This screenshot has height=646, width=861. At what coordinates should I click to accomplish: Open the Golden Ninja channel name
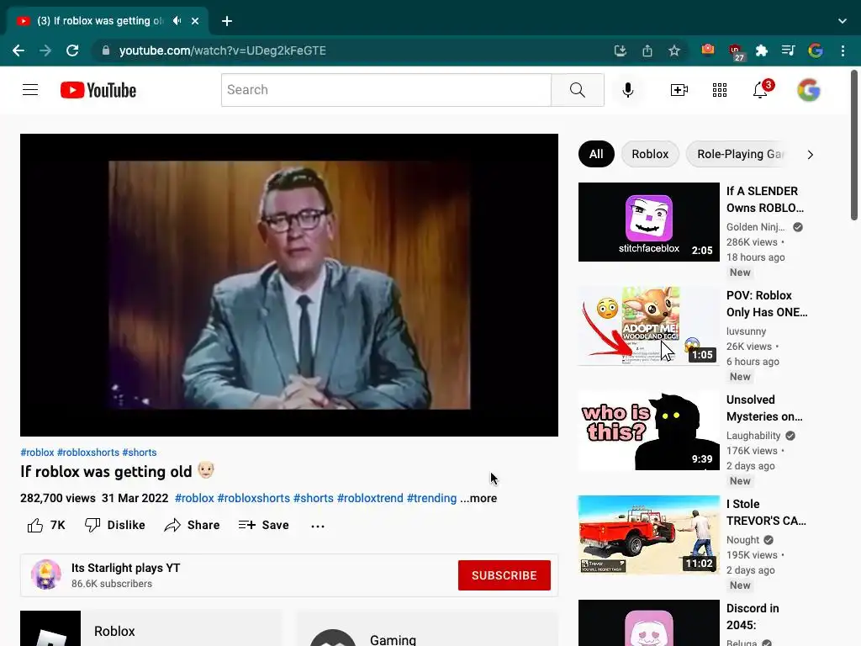[x=756, y=227]
